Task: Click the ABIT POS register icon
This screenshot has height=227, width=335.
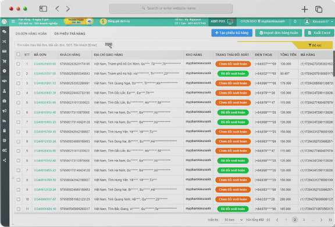Action: coord(230,21)
